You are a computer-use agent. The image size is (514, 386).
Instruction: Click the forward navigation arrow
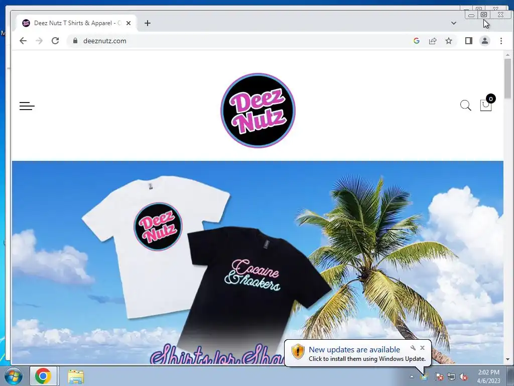click(x=39, y=41)
